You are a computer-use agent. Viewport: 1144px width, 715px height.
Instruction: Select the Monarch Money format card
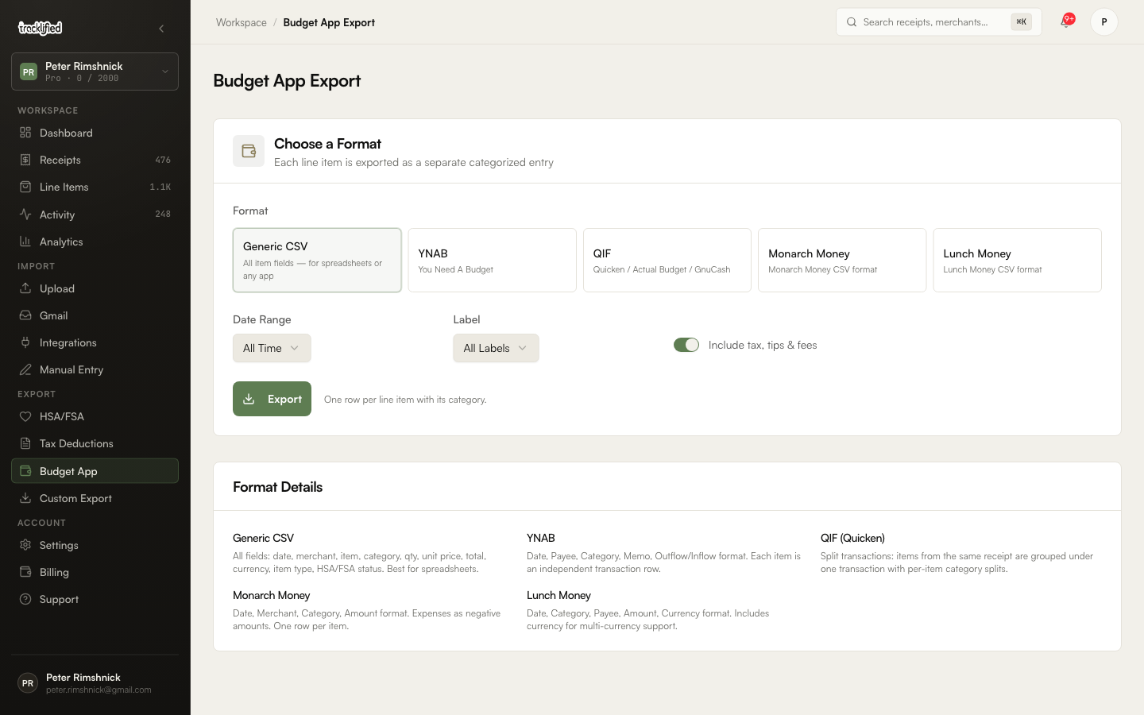842,261
